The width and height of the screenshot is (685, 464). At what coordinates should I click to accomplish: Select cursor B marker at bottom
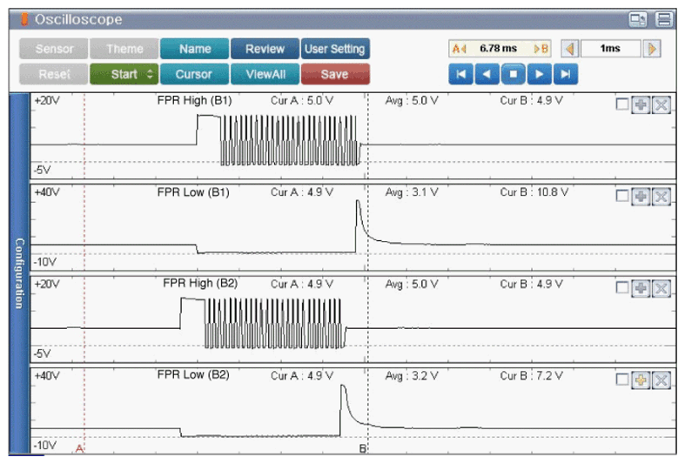point(362,448)
